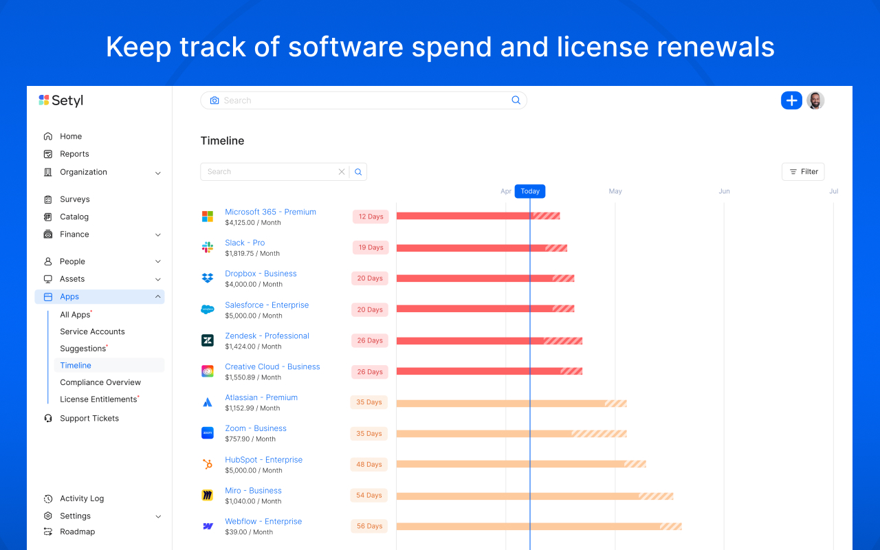Click the Dropbox app logo
Screen dimensions: 880x550
tap(208, 278)
